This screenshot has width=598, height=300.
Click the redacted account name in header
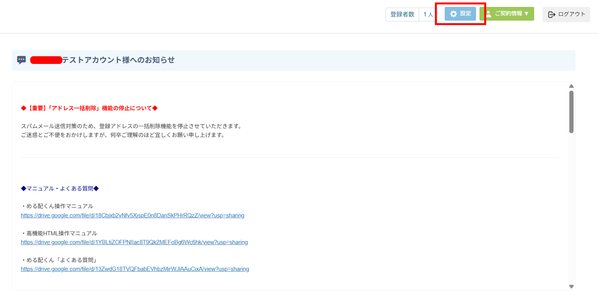[46, 60]
